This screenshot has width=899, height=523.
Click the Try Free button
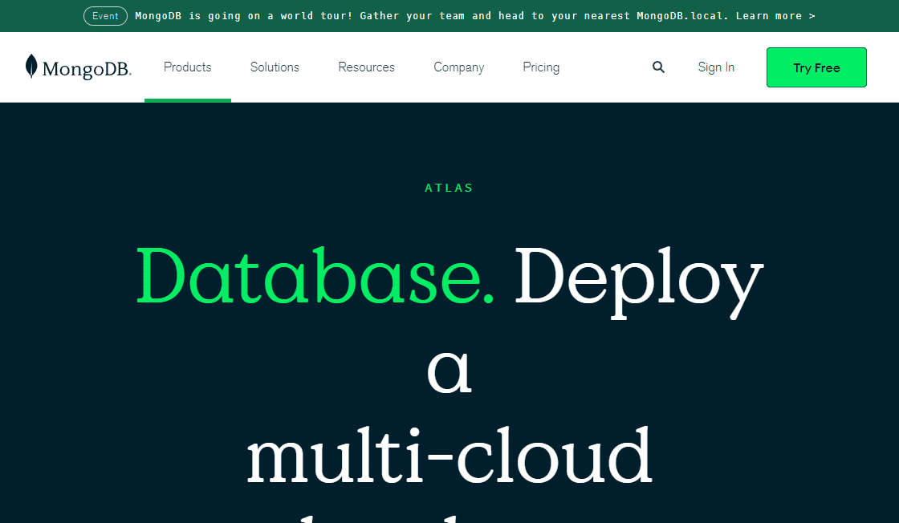pyautogui.click(x=816, y=67)
